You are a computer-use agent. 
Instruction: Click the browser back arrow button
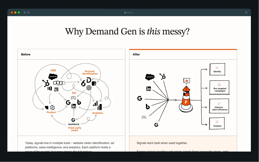coord(25,12)
